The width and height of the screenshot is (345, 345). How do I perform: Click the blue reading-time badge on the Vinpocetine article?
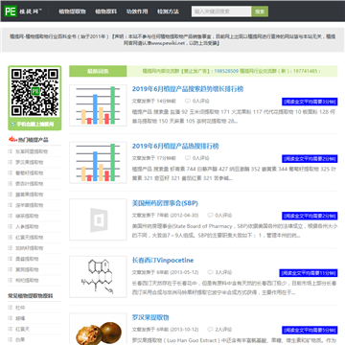pos(309,273)
